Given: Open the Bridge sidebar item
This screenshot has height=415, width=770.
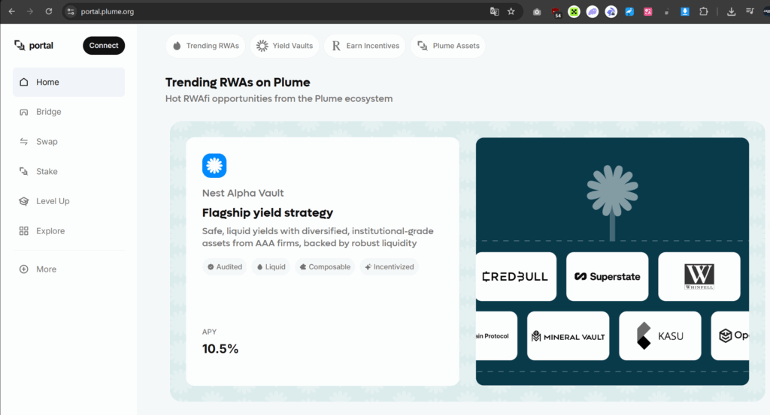Looking at the screenshot, I should coord(68,112).
